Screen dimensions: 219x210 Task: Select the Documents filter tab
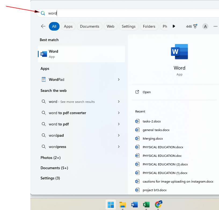point(89,26)
